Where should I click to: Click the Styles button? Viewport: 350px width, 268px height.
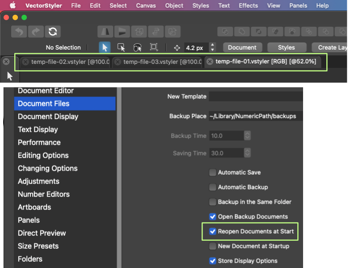coord(287,47)
